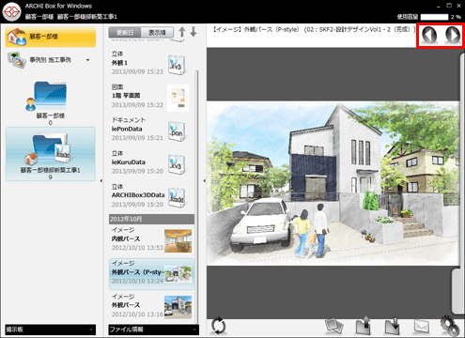Viewport: 465px width, 338px height.
Task: Click the upload box icon
Action: pos(364,326)
